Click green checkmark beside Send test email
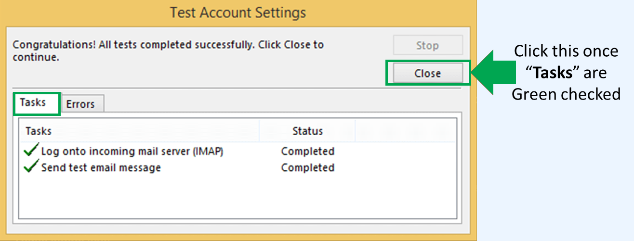 tap(31, 167)
